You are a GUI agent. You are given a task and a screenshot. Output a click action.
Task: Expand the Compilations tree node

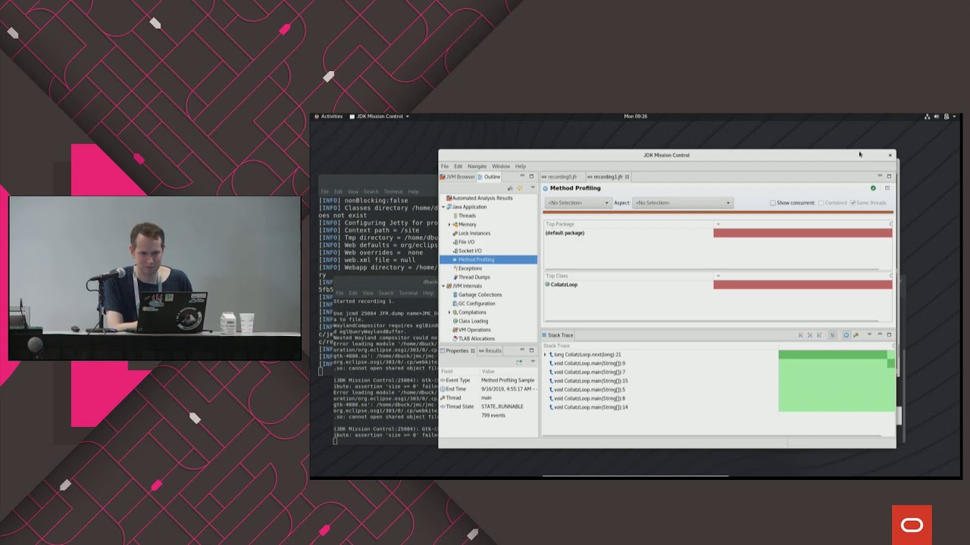point(449,312)
